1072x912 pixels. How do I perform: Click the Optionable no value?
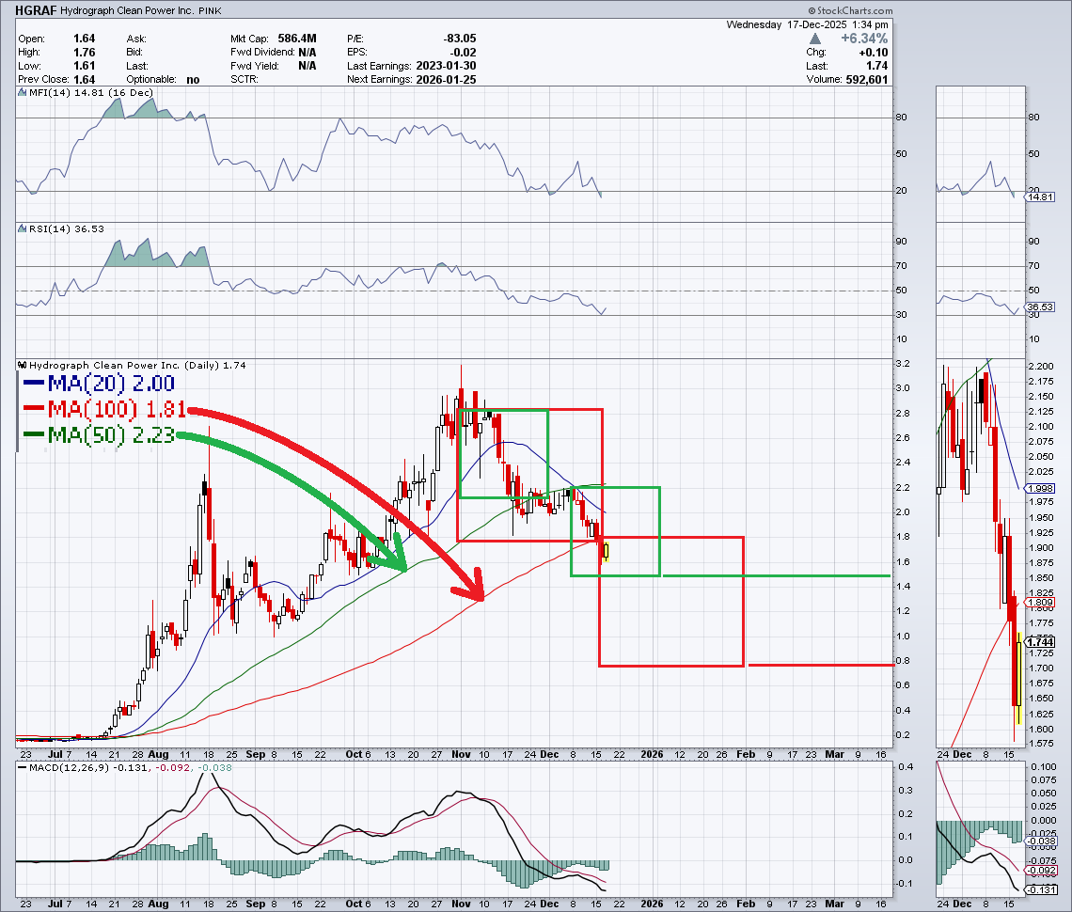(x=193, y=79)
